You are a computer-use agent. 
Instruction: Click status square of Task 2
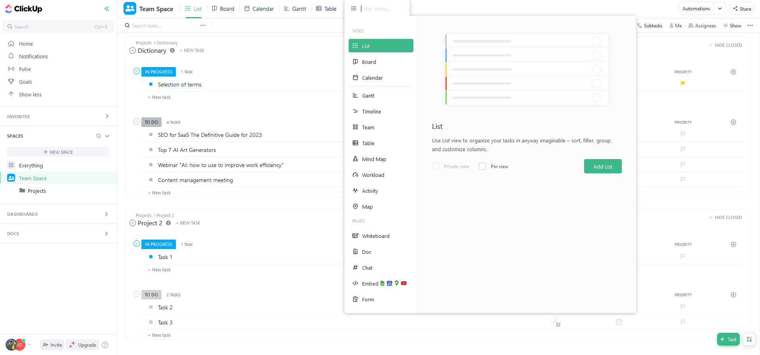pyautogui.click(x=151, y=307)
